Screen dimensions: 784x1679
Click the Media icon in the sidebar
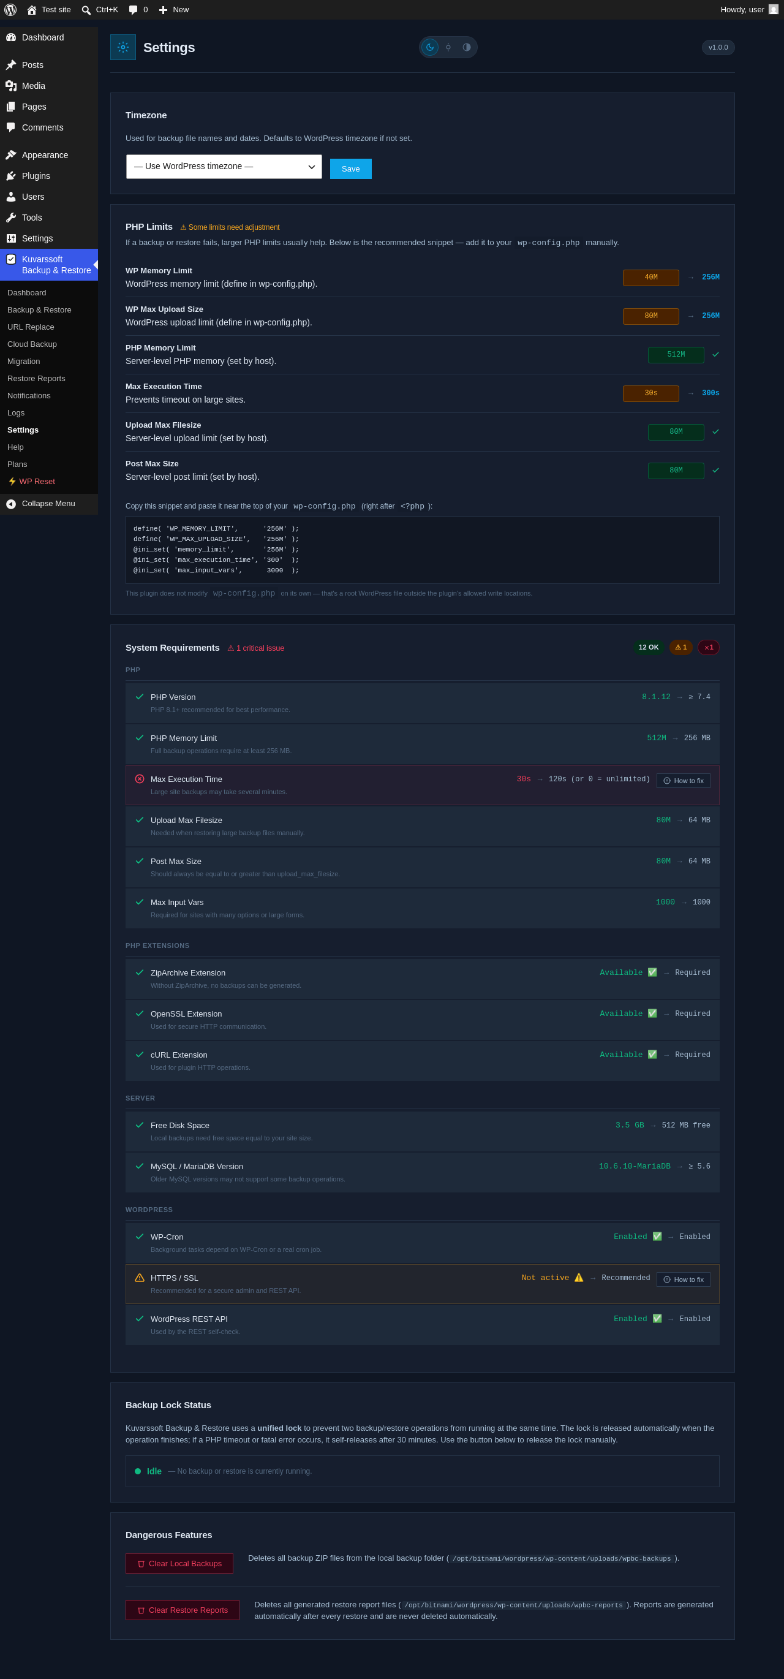[11, 85]
